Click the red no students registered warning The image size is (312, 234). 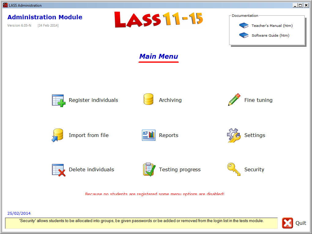click(x=155, y=194)
